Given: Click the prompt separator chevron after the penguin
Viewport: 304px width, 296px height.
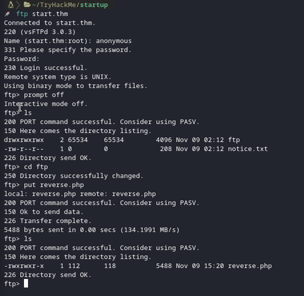Looking at the screenshot, I should (x=18, y=5).
